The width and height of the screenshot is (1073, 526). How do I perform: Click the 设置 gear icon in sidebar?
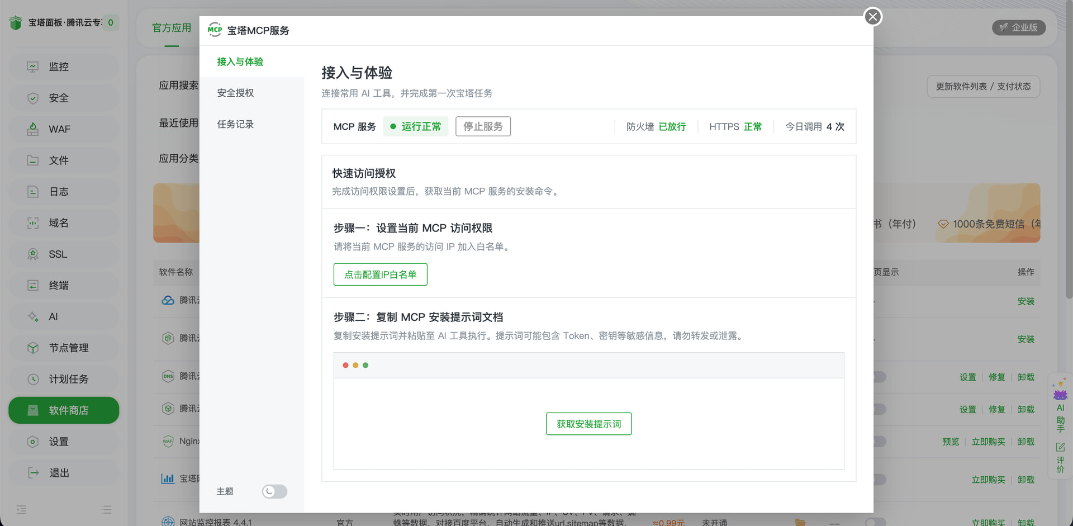pos(33,442)
